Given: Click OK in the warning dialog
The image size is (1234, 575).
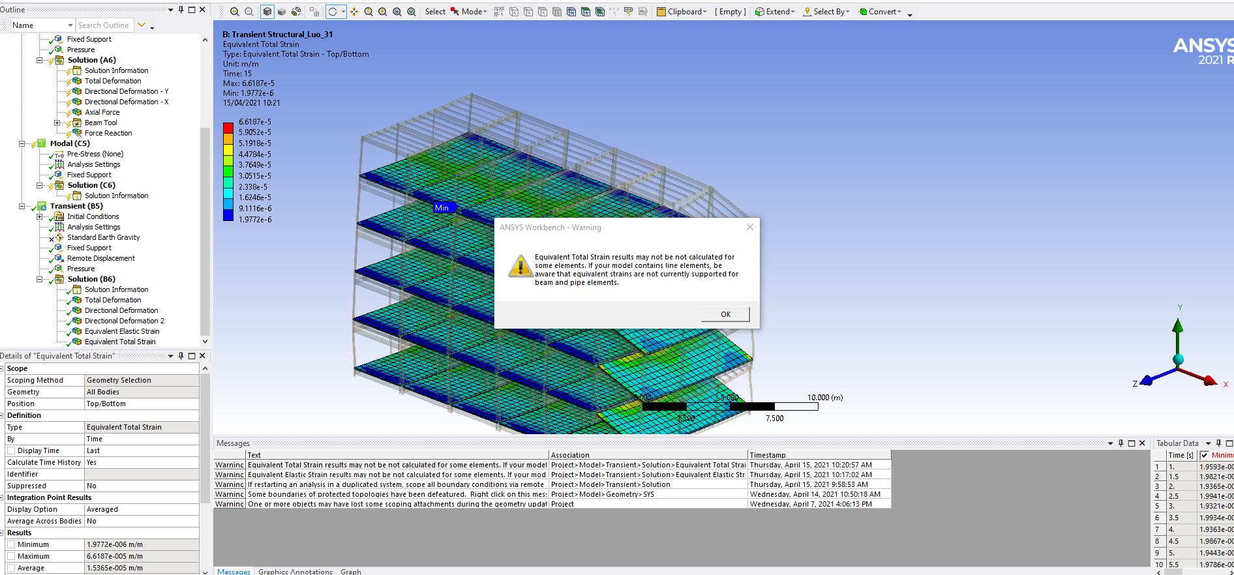Looking at the screenshot, I should click(725, 314).
